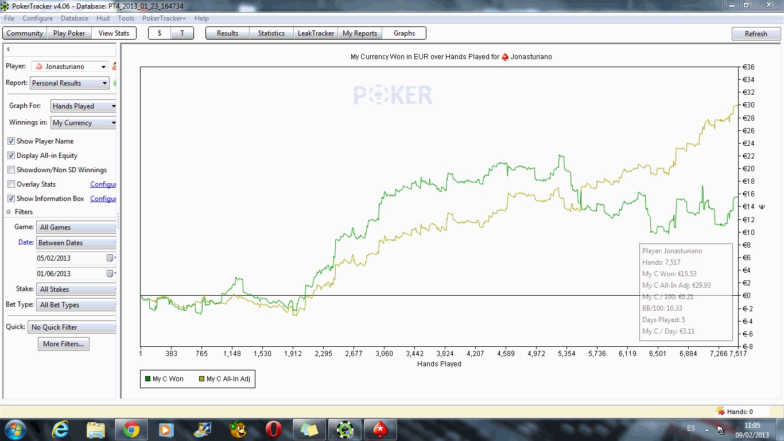Open the media player taskbar icon
Screen dimensions: 784x441
pos(166,430)
